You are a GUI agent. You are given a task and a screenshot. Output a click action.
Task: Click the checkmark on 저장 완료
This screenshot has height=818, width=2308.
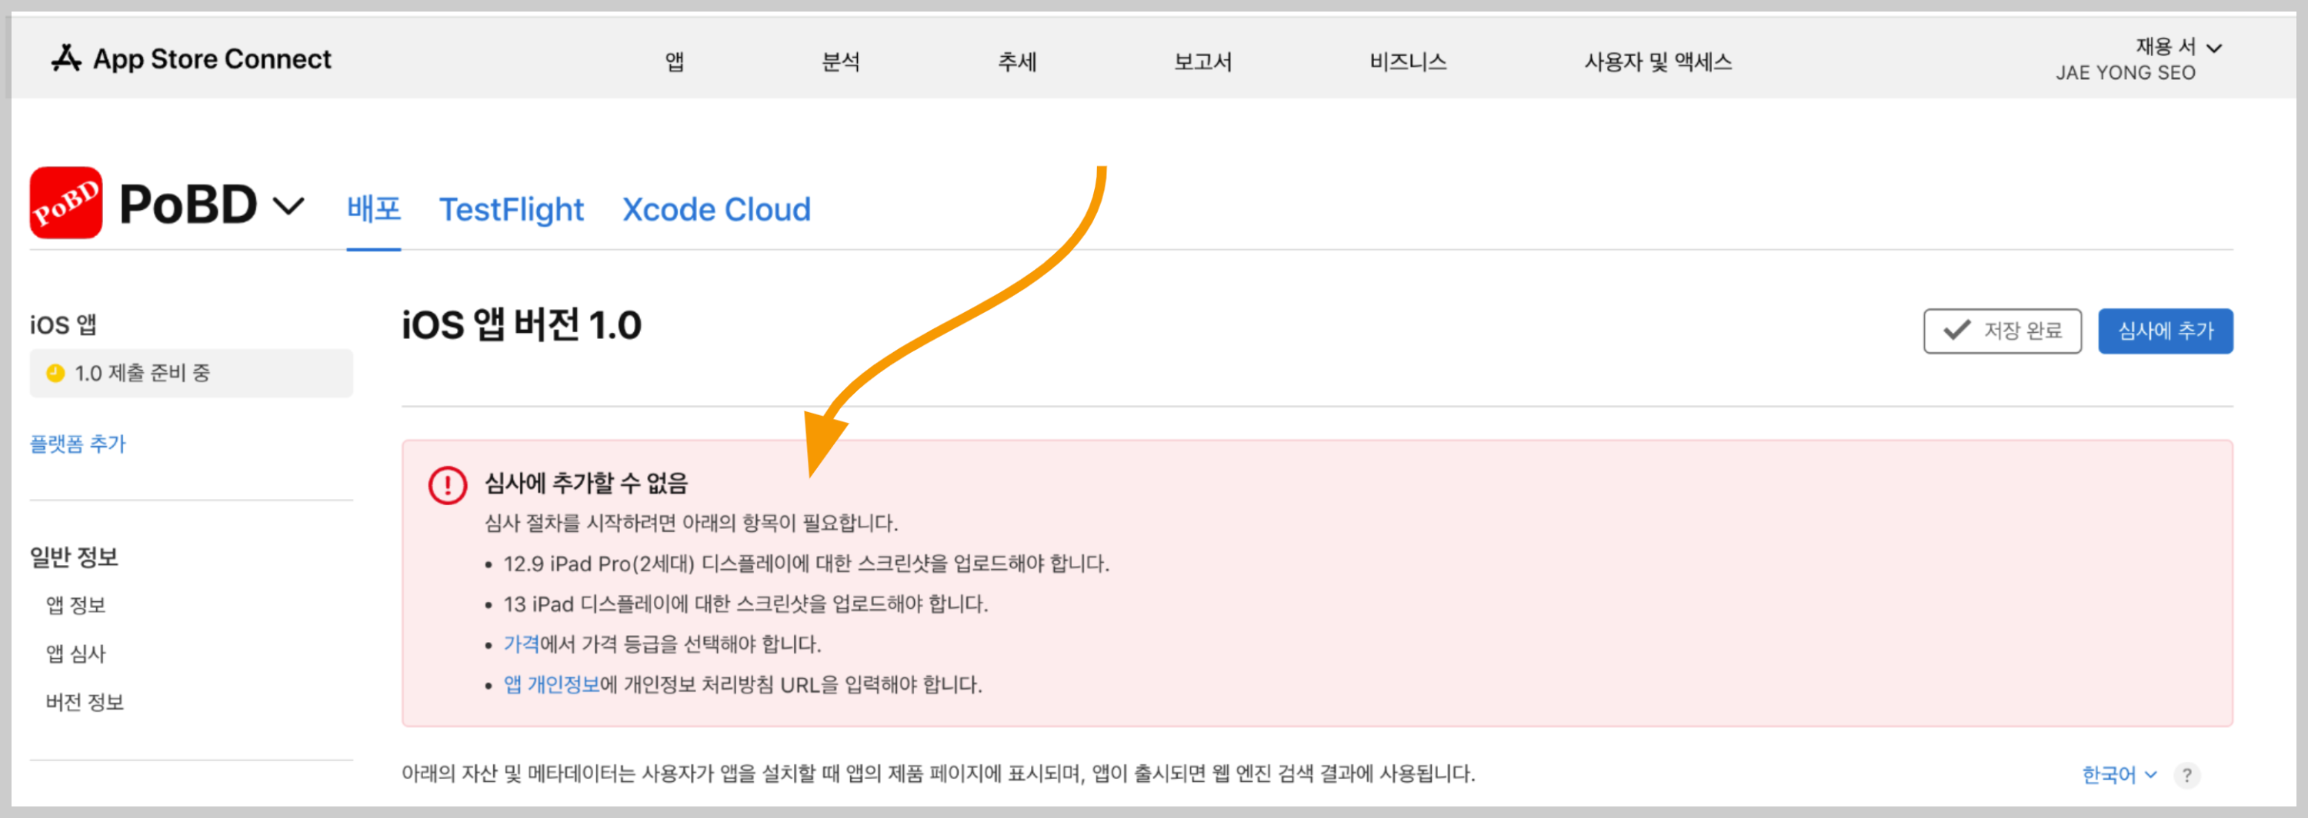(1956, 331)
